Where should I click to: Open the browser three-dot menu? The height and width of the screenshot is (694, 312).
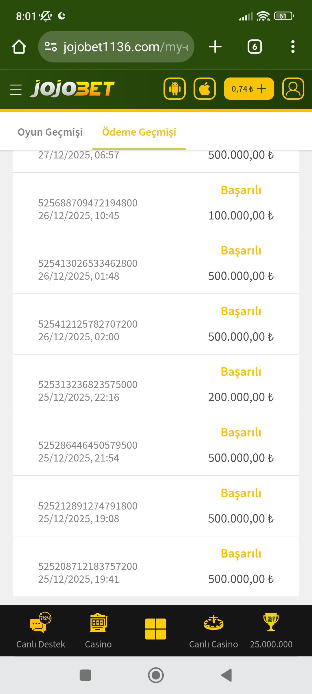(293, 47)
